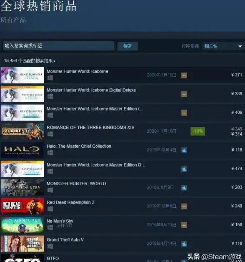Viewport: 245px width, 262px height.
Task: Open the 相关性 sort dropdown
Action: coord(223,46)
